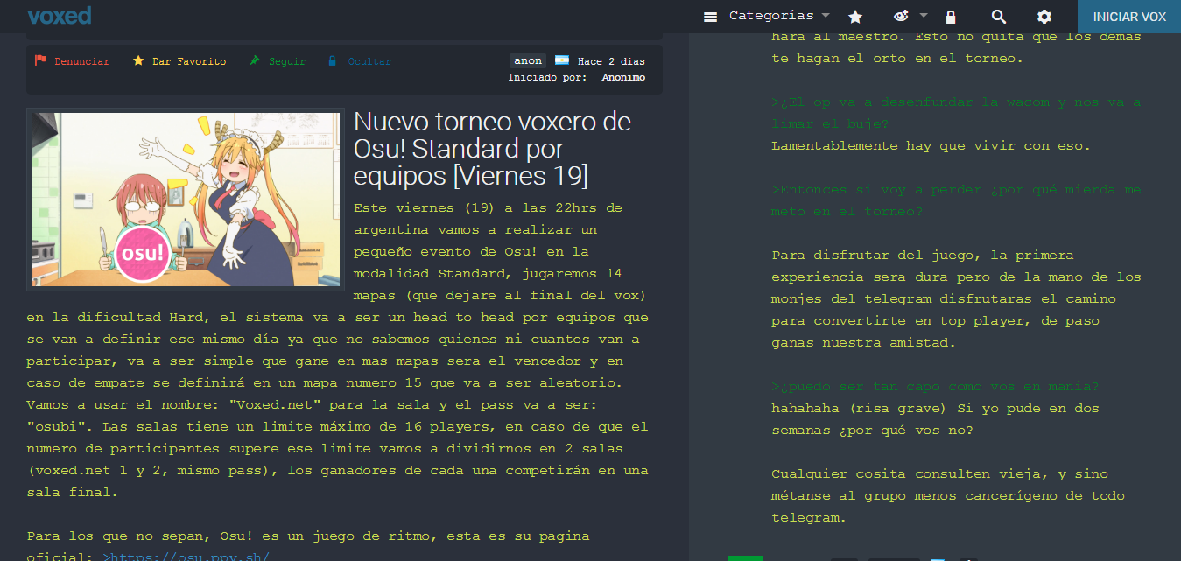Expand the arrow next to eye icon
1181x561 pixels.
(x=924, y=16)
